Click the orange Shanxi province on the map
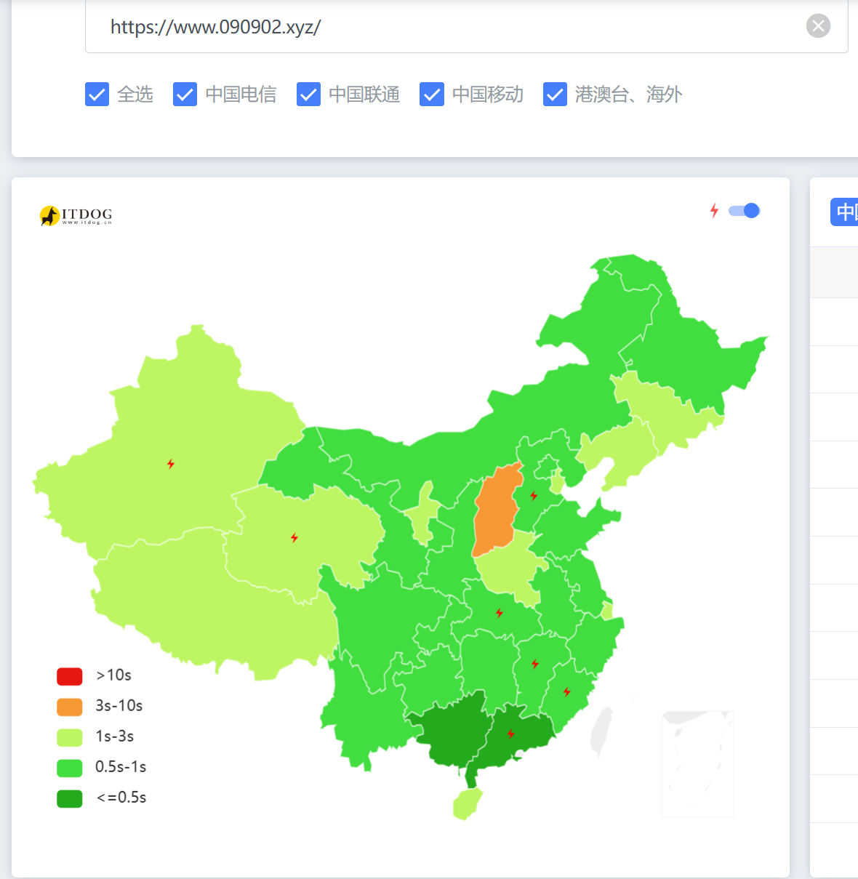Image resolution: width=858 pixels, height=879 pixels. (497, 509)
